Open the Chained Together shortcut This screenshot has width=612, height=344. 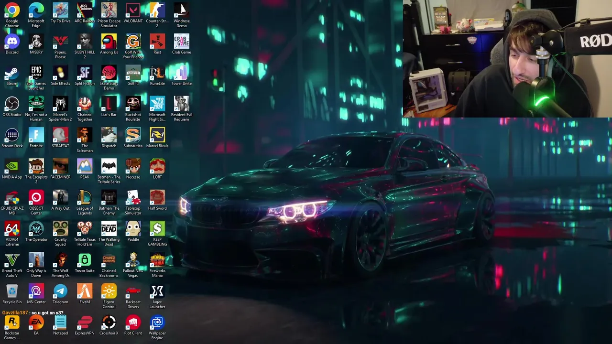tap(85, 104)
